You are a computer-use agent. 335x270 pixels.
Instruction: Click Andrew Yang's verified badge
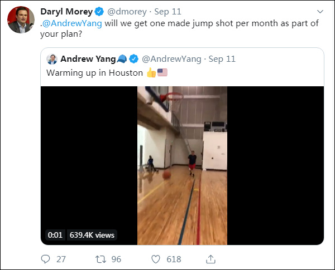(x=135, y=59)
